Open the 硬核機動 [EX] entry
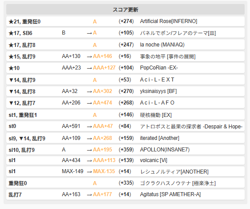 tap(156, 115)
